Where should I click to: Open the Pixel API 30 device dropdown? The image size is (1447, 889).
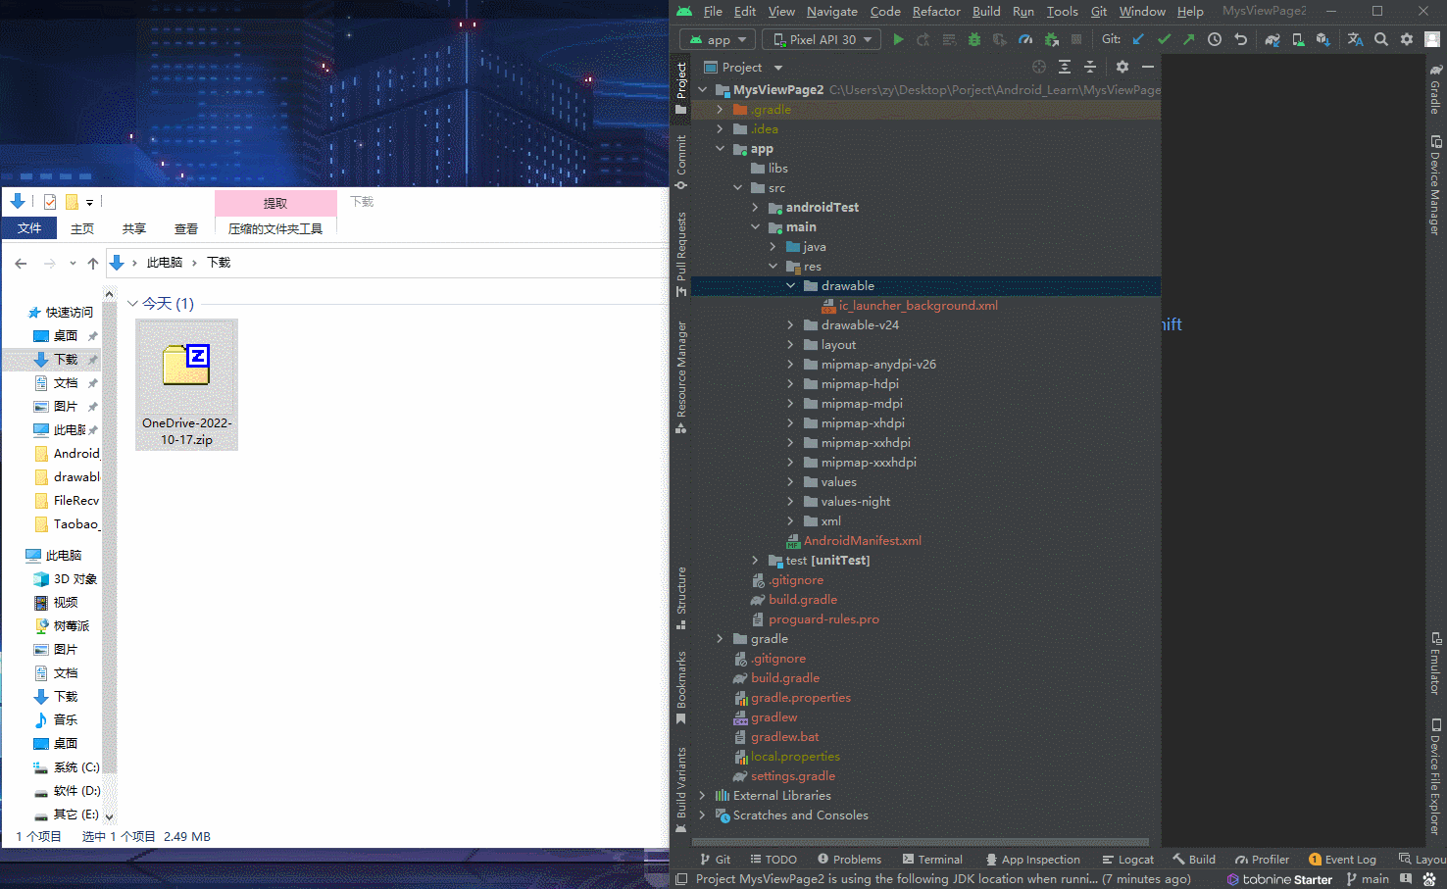click(x=822, y=40)
